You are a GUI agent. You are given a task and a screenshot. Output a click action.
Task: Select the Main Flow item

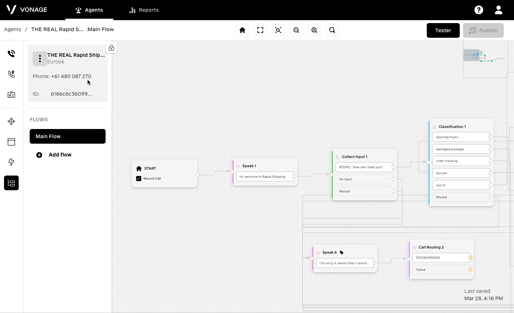[67, 136]
